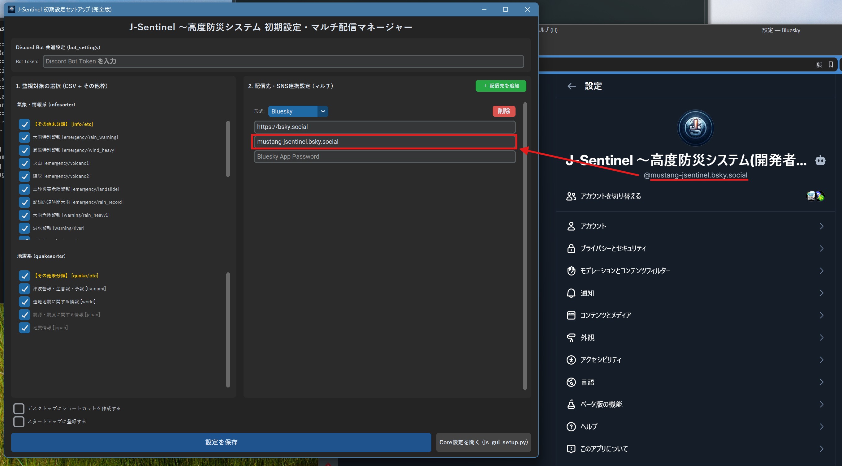Open プライバシーとセキュリティ settings entry
Screen dimensions: 842x466
[x=696, y=248]
